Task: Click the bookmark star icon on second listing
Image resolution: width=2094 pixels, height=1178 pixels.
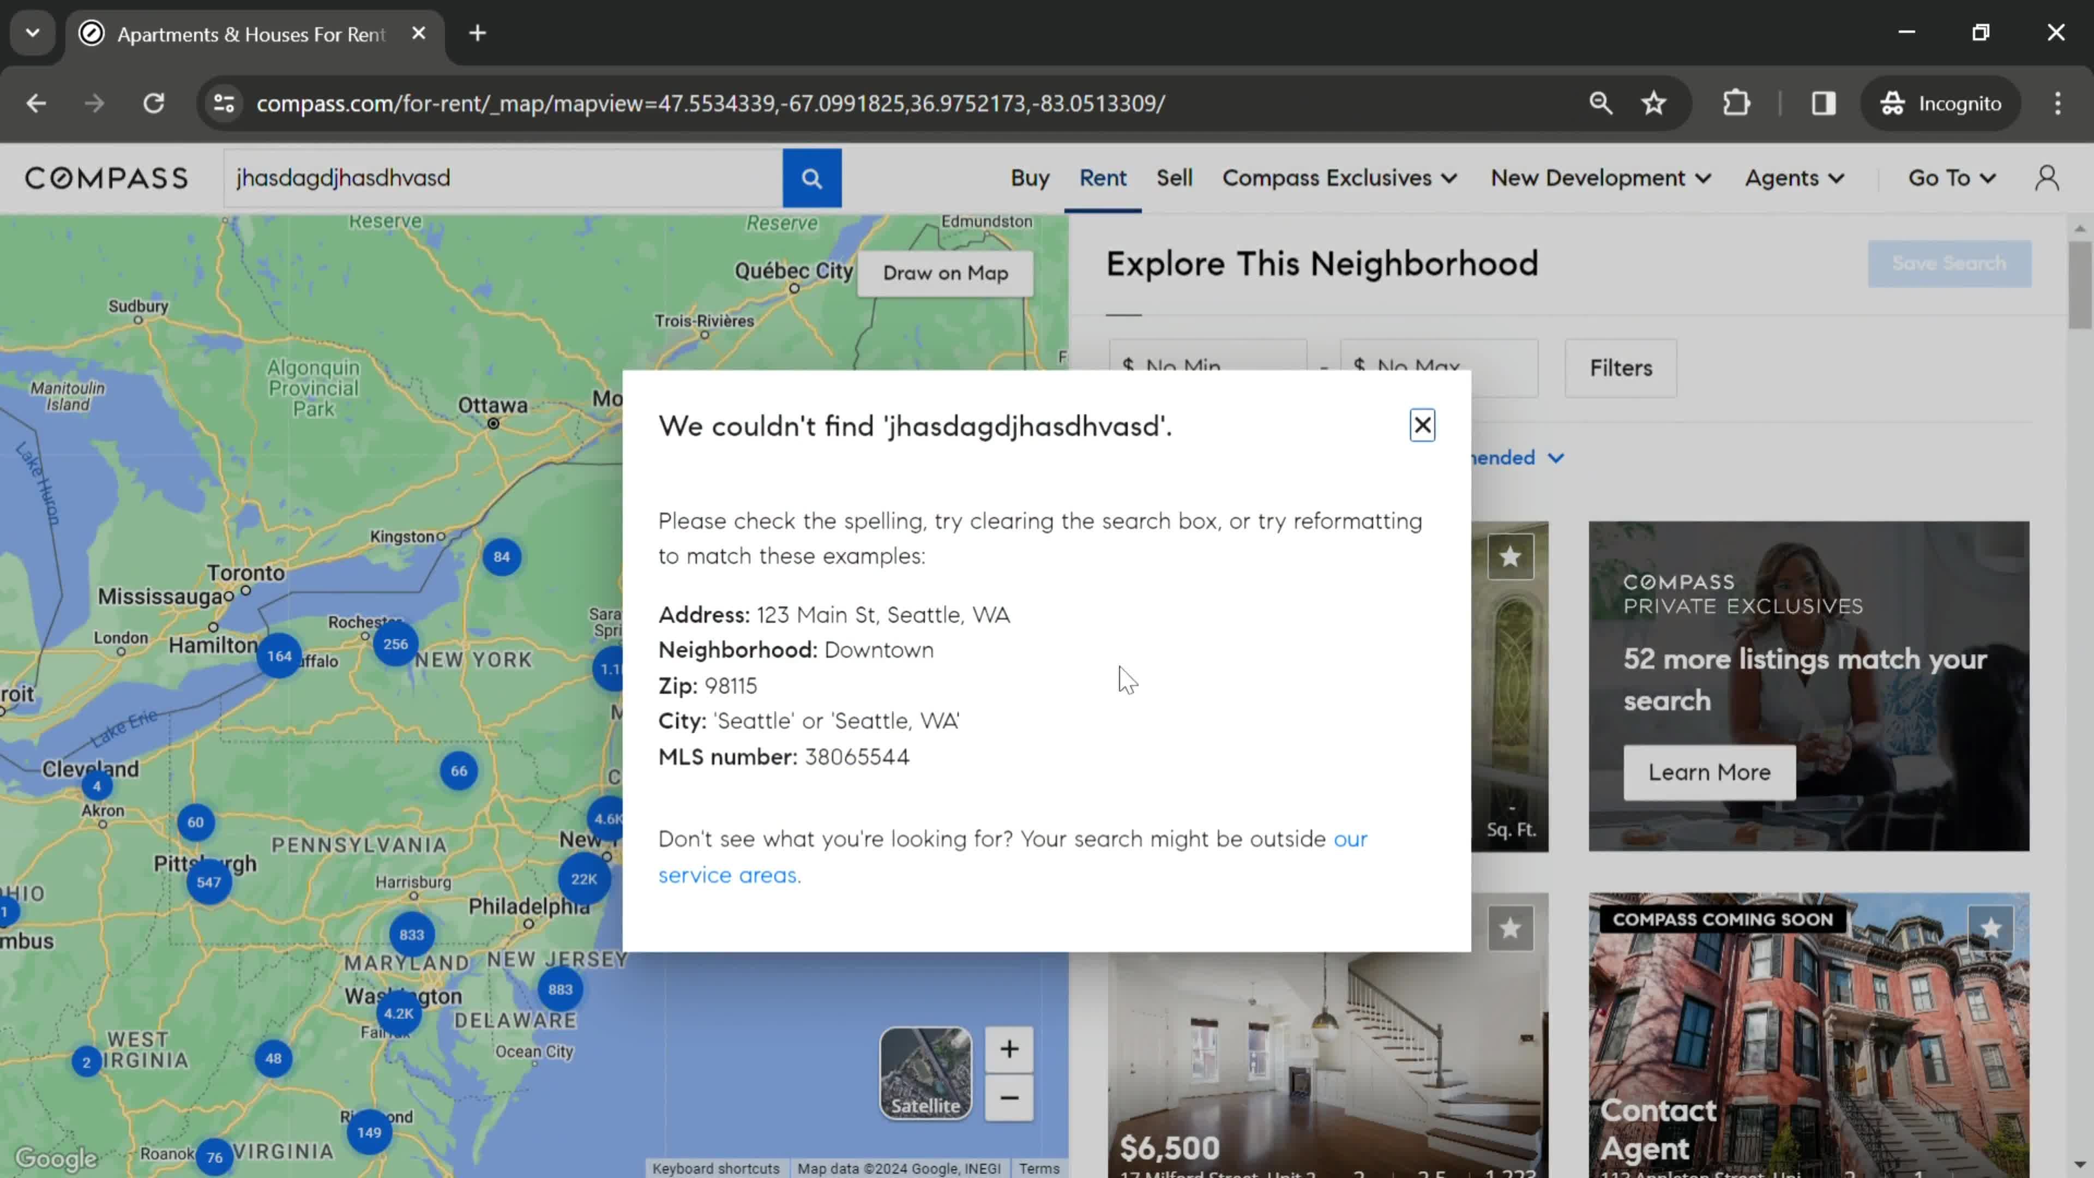Action: [1510, 928]
